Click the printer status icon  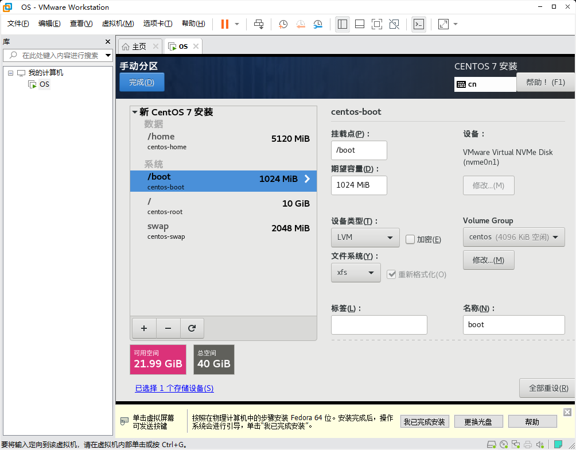click(528, 445)
